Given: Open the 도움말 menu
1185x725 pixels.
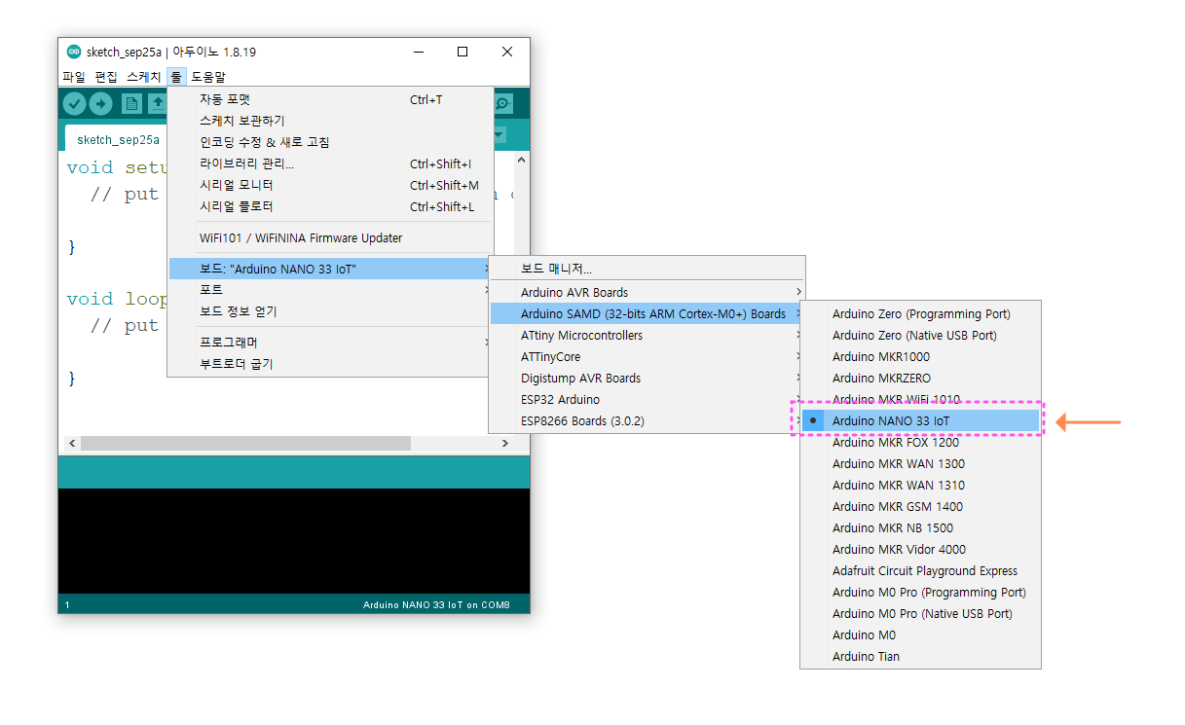Looking at the screenshot, I should (208, 76).
